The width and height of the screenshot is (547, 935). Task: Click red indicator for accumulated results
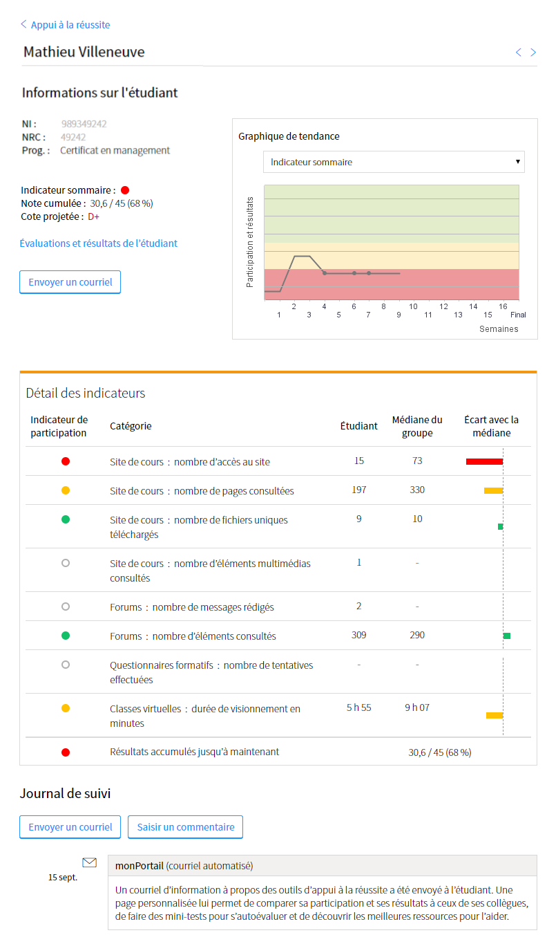pyautogui.click(x=66, y=752)
